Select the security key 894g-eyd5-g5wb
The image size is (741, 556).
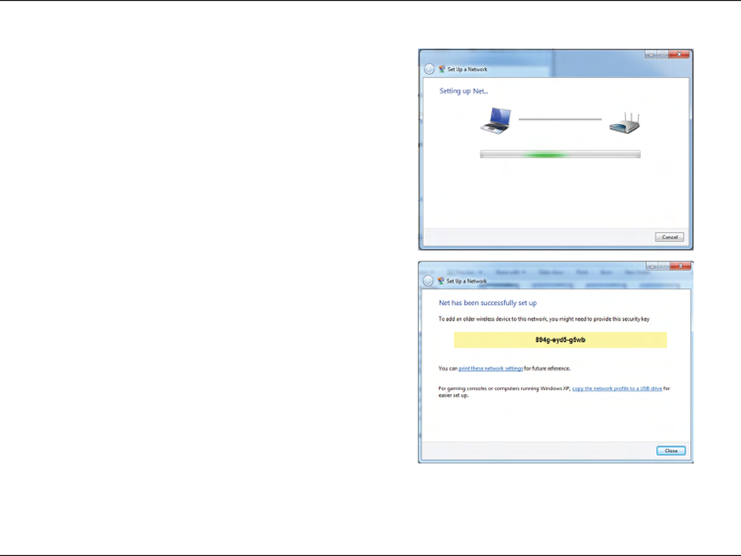tap(560, 340)
